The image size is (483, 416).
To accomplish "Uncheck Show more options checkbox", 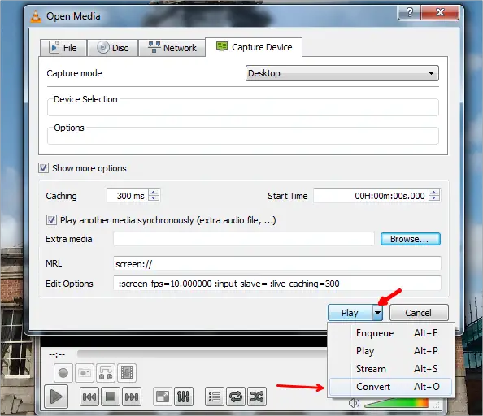I will [x=43, y=168].
